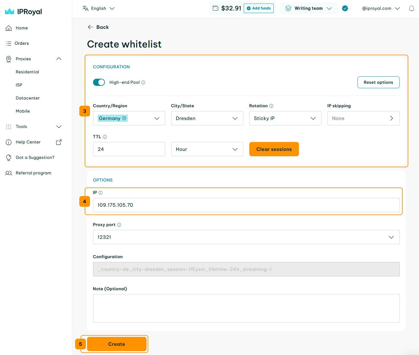Viewport: 419px width, 355px height.
Task: Disable the High-end Pool toggle
Action: point(99,82)
